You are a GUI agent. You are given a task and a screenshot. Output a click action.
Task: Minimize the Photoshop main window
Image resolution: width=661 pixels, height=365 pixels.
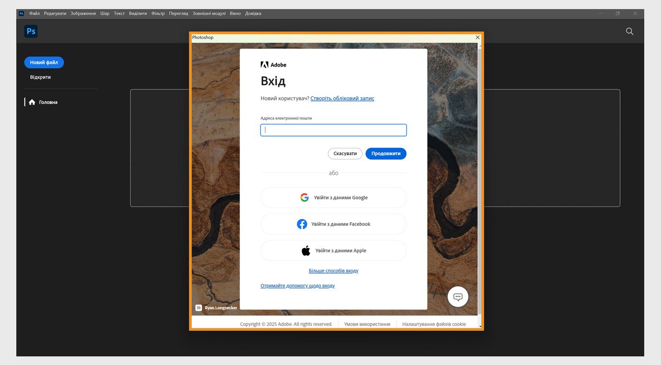click(x=601, y=13)
